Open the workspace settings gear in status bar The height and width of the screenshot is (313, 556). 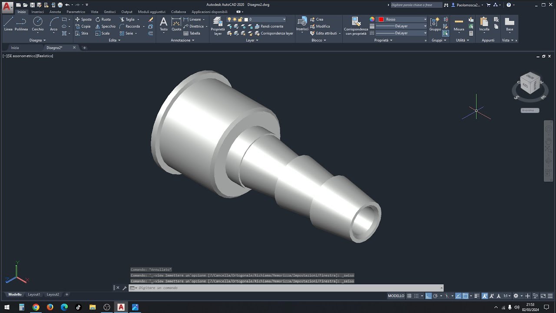click(516, 296)
